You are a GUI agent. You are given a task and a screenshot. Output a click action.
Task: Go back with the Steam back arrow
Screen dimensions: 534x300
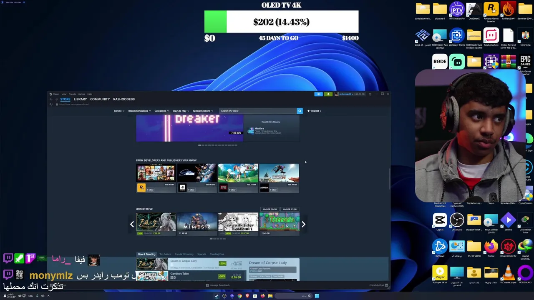pos(51,99)
